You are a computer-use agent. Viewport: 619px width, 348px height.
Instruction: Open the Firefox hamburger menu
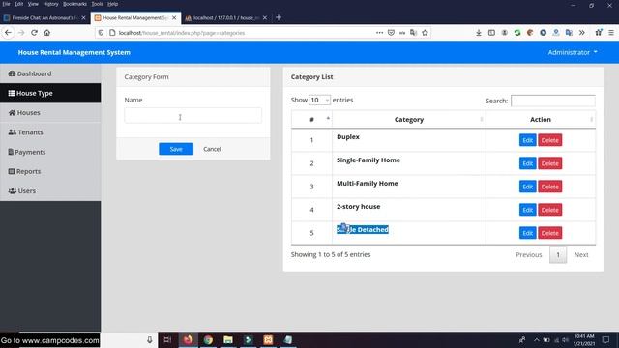[611, 33]
